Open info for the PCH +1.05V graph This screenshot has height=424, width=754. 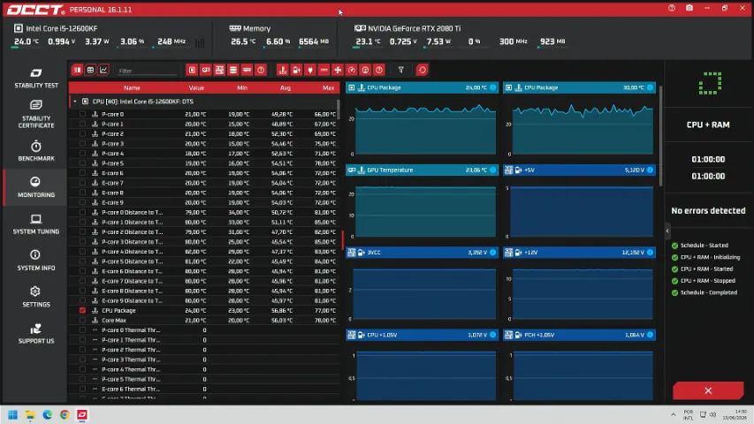coord(650,335)
